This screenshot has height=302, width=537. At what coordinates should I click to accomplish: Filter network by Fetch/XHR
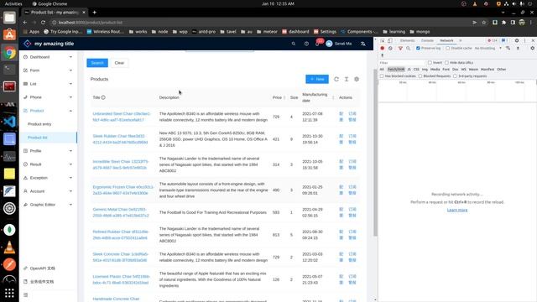click(x=396, y=70)
